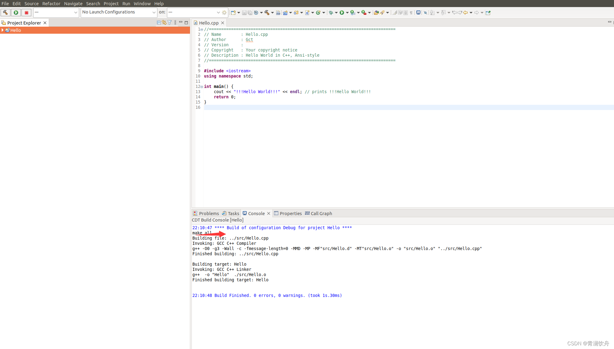Viewport: 614px width, 349px height.
Task: Click Collapse All in Project Explorer
Action: coord(159,23)
